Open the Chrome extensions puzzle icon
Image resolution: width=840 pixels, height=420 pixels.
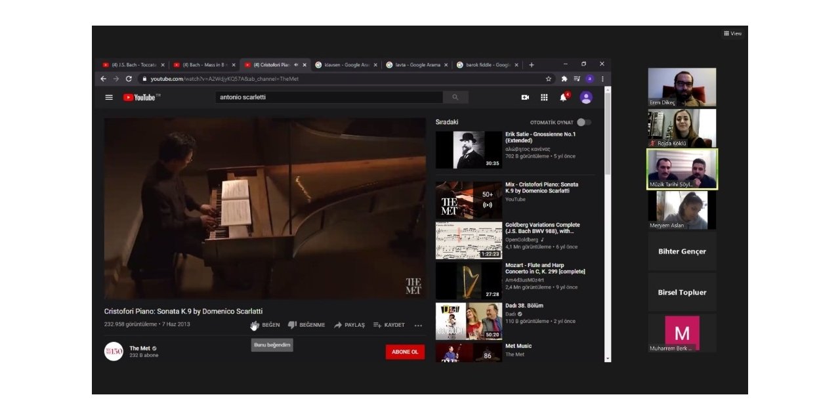click(563, 77)
